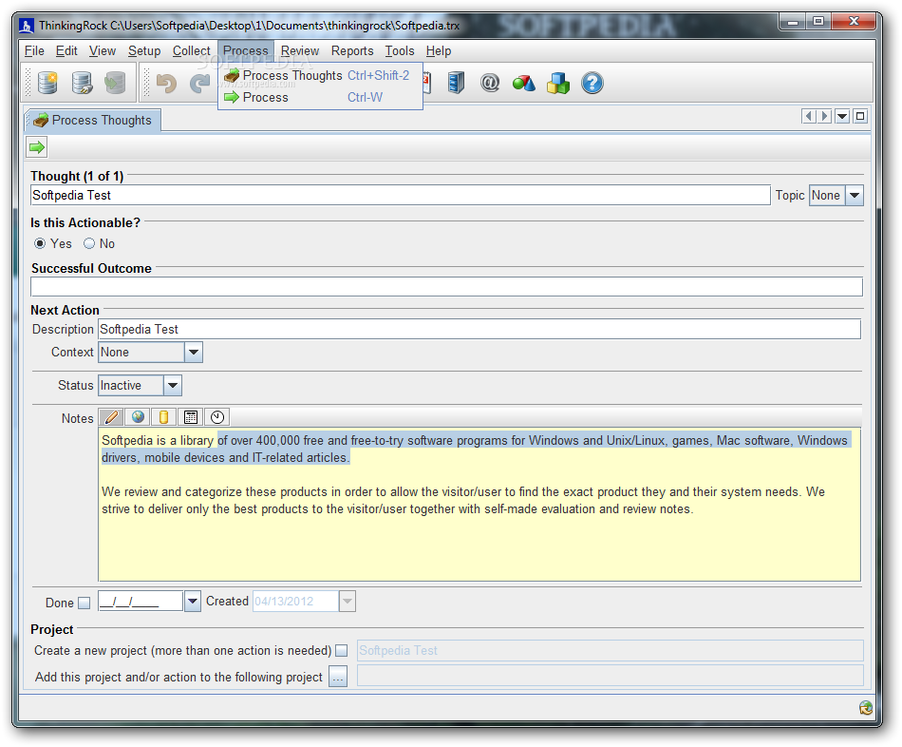Toggle the pencil edit notes button
This screenshot has width=902, height=747.
[112, 416]
